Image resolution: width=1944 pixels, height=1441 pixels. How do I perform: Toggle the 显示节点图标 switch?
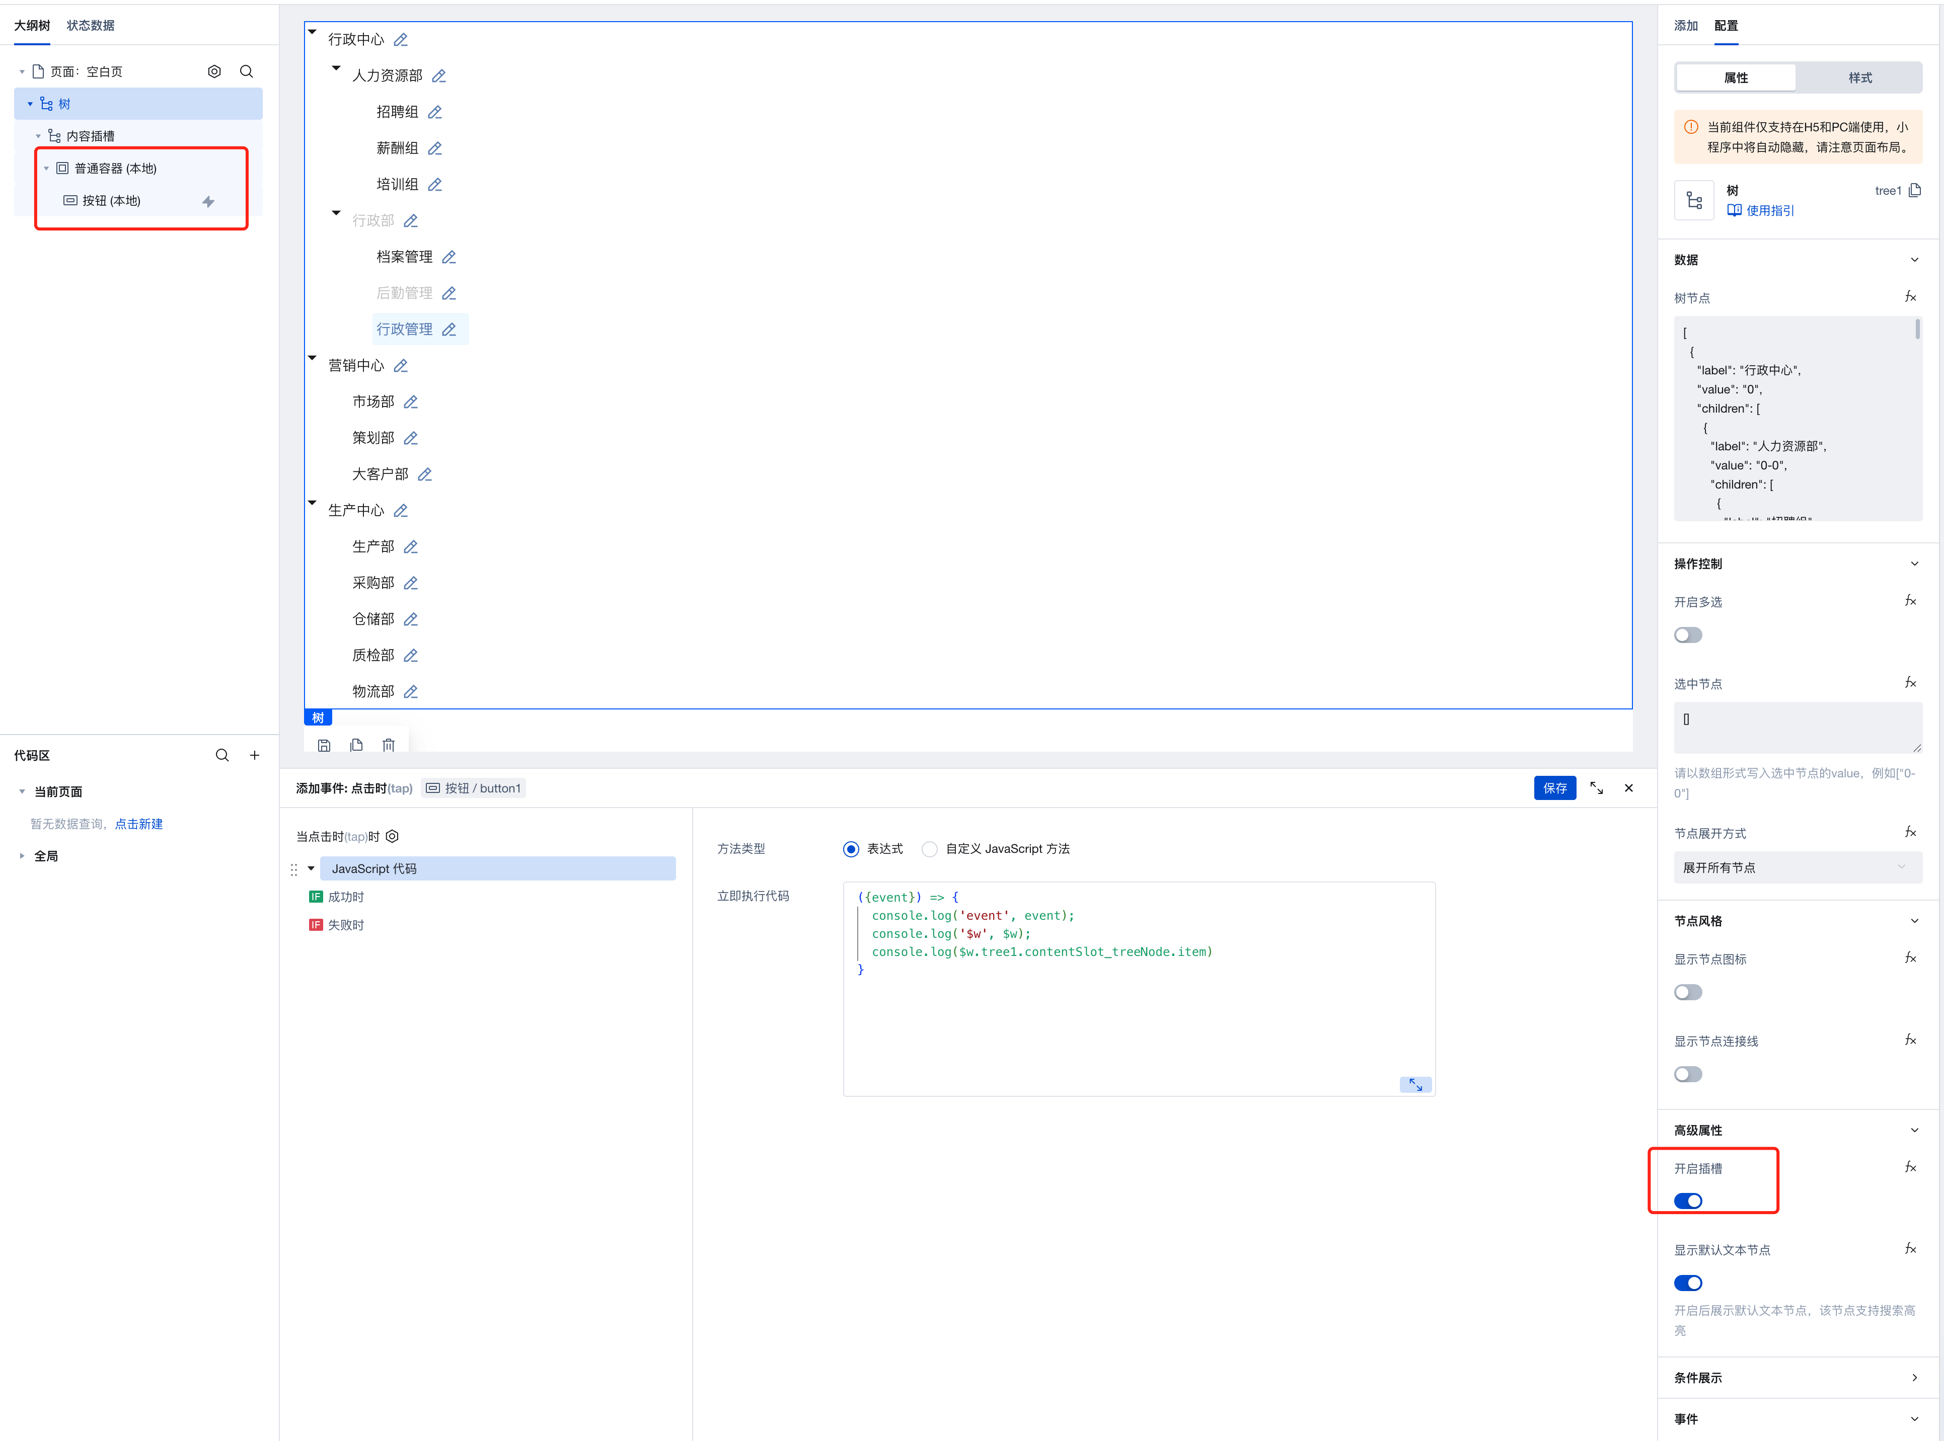coord(1687,992)
